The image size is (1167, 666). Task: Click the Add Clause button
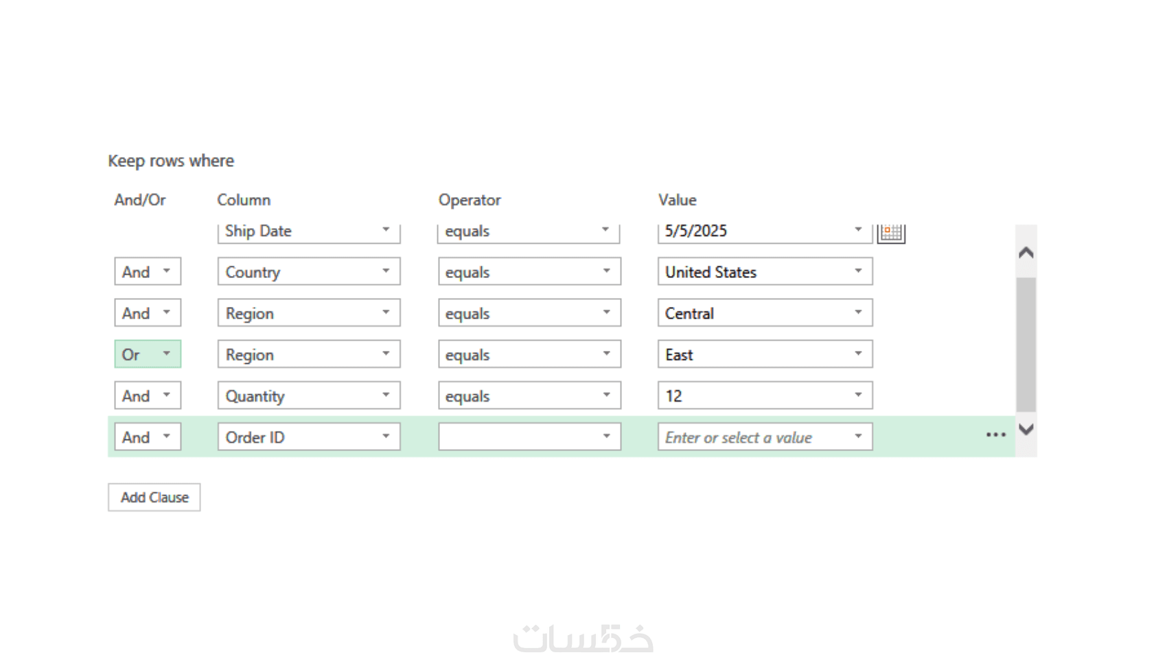click(154, 497)
